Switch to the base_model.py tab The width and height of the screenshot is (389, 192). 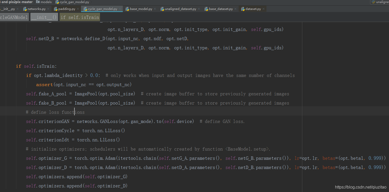141,9
